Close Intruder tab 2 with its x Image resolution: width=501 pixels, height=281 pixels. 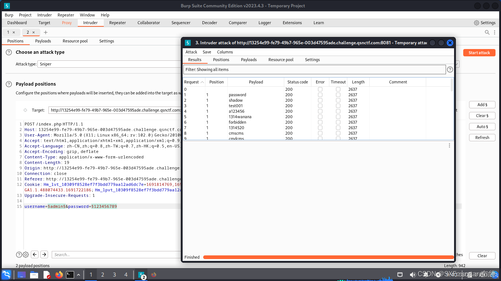(34, 32)
